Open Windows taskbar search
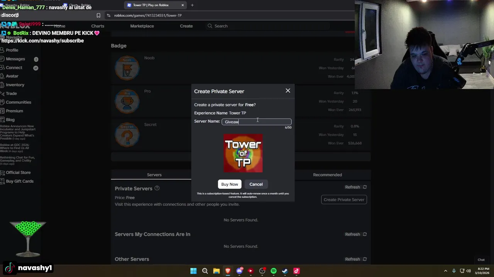The width and height of the screenshot is (494, 277). [205, 271]
